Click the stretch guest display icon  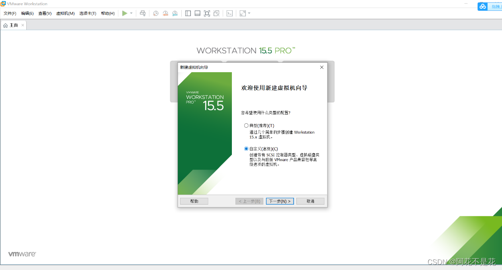coord(243,13)
